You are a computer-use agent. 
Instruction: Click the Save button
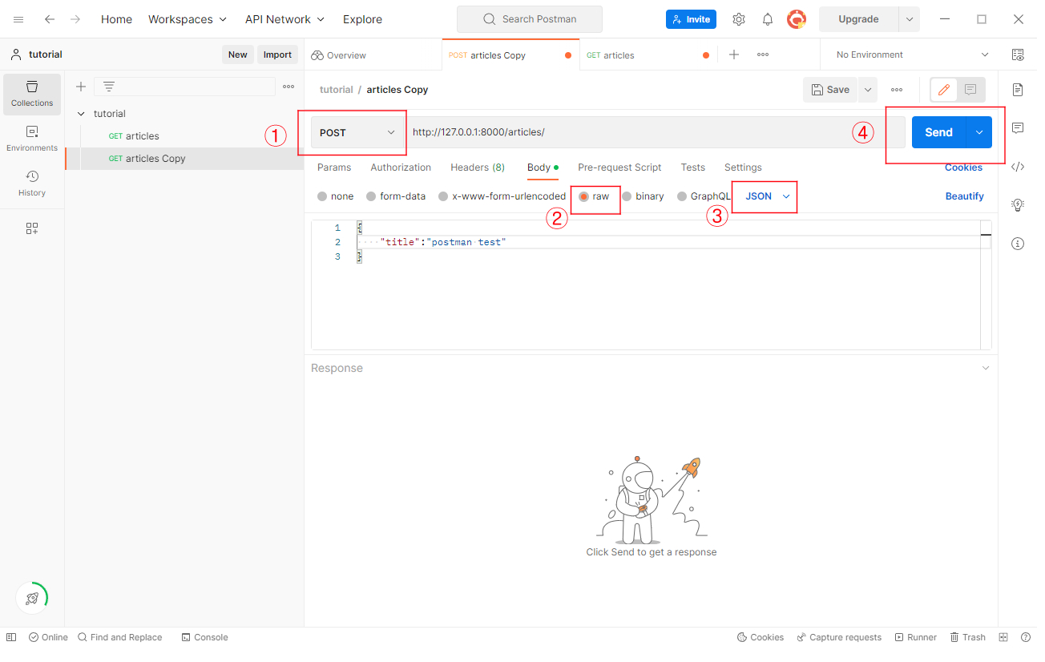coord(830,90)
